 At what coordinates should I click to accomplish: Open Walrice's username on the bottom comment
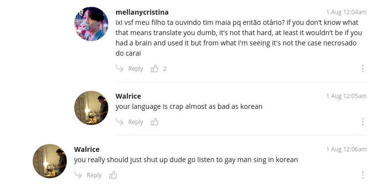click(x=87, y=149)
